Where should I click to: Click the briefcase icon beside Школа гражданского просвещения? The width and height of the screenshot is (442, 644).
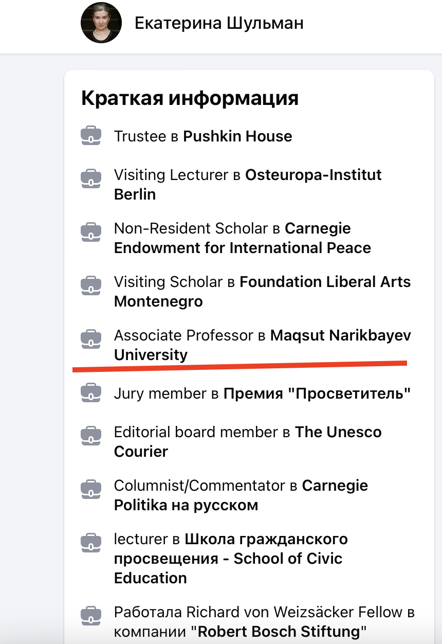(x=91, y=542)
